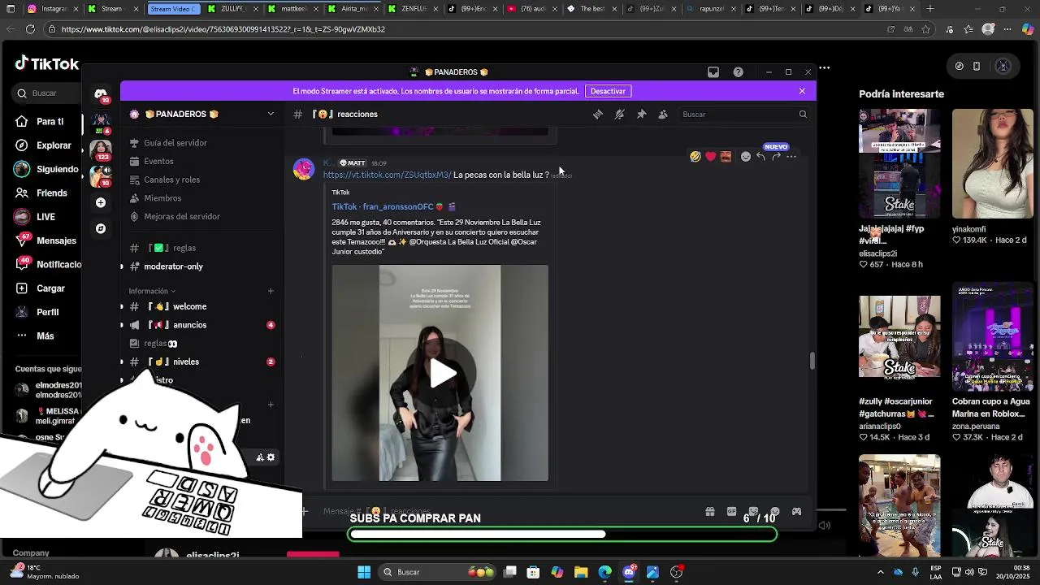The image size is (1040, 585).
Task: Open Microsoft Edge from taskbar
Action: pos(604,572)
